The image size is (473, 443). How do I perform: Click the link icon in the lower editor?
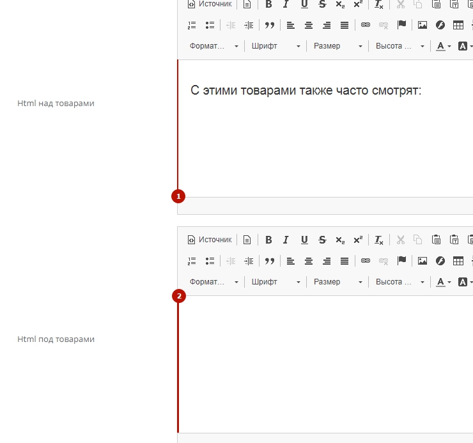366,261
